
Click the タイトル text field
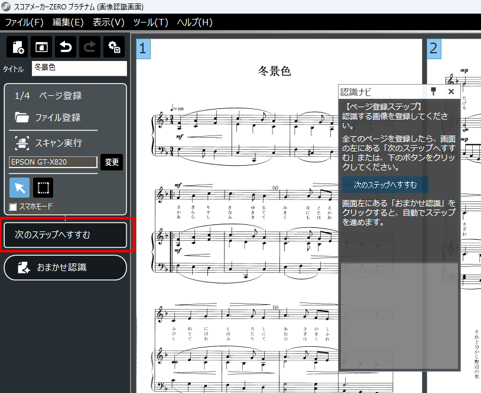79,69
